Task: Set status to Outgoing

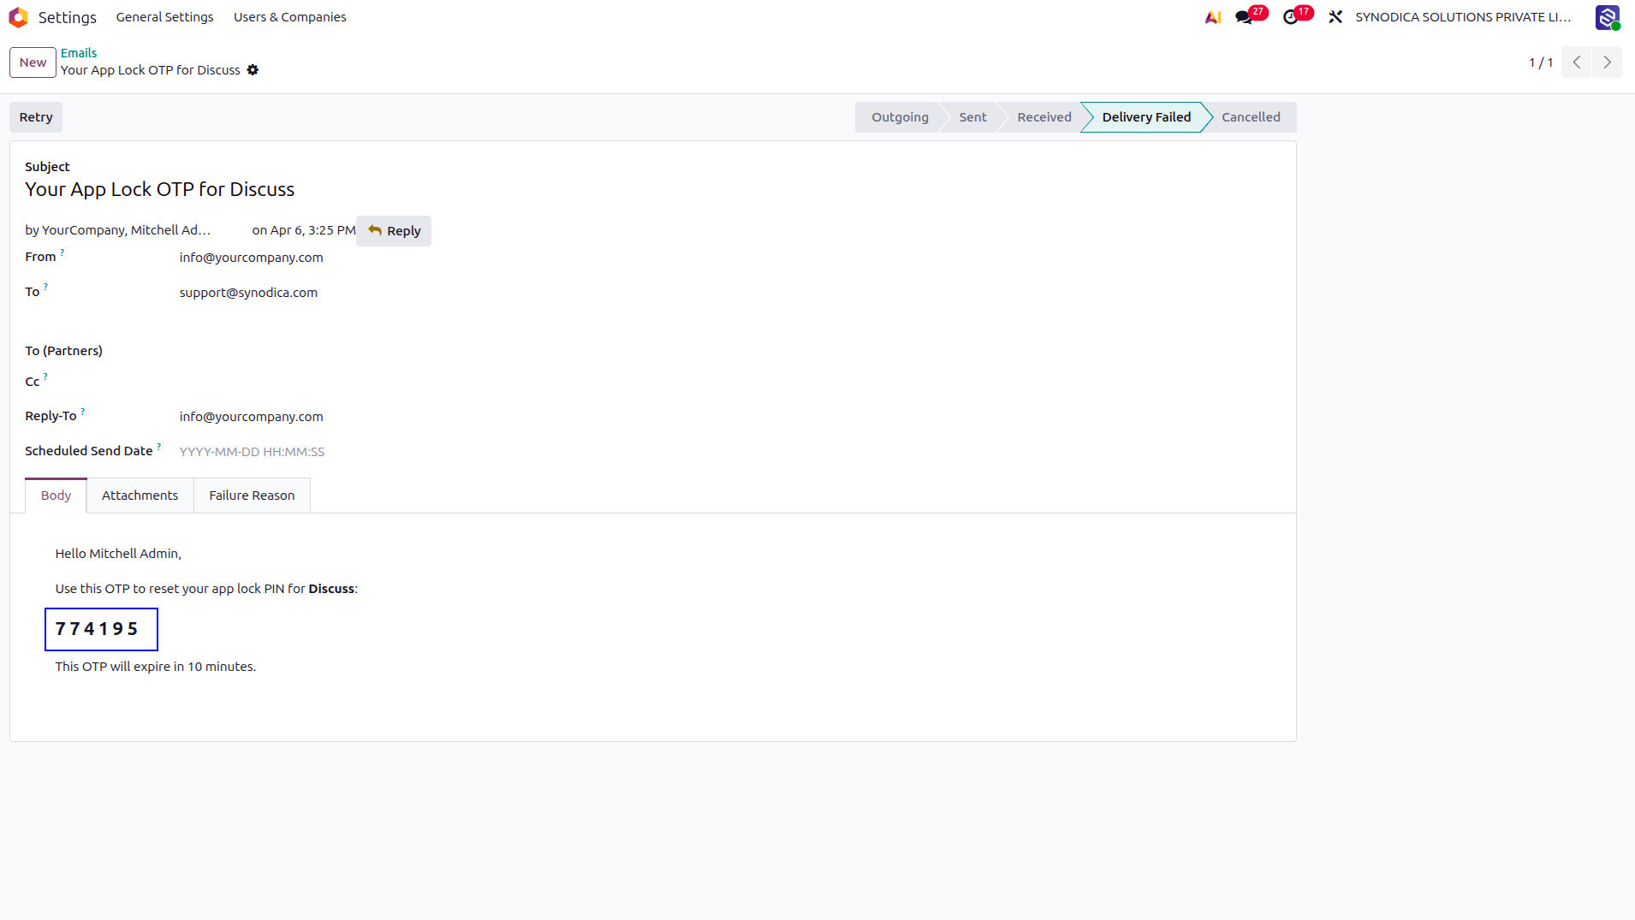Action: click(x=900, y=117)
